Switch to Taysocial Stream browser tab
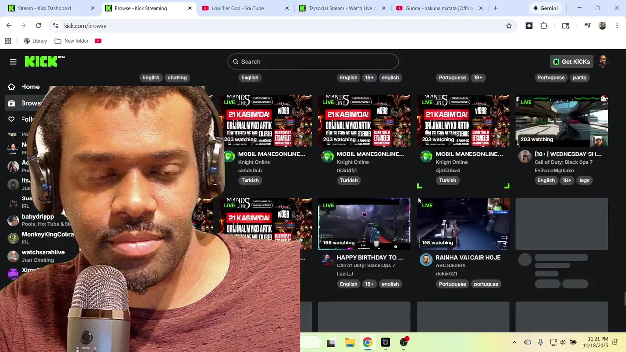626x352 pixels. (x=342, y=8)
